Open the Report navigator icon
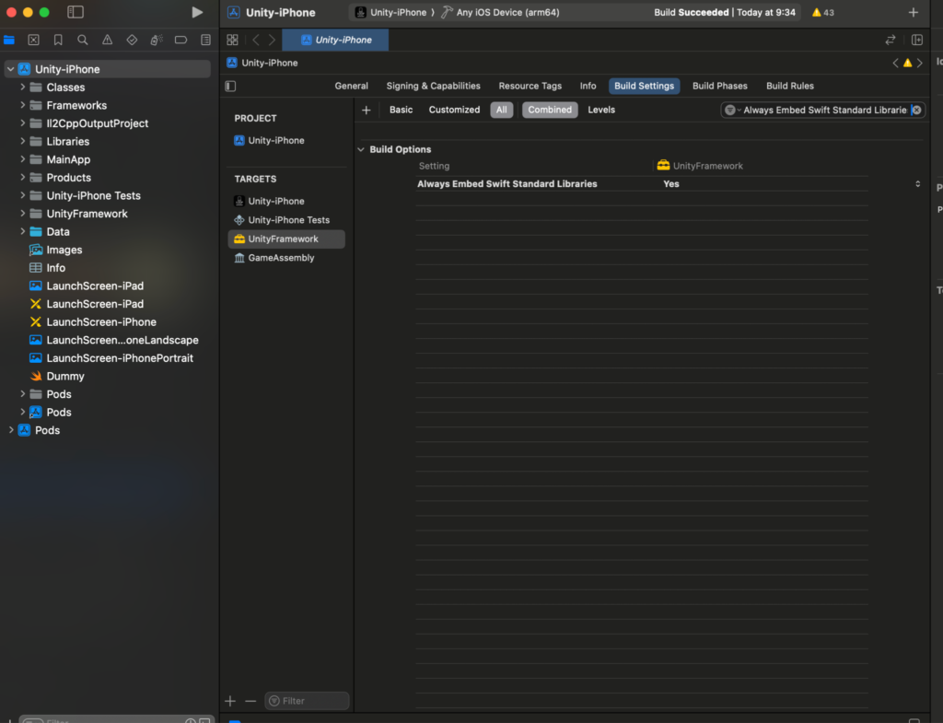This screenshot has width=943, height=723. pos(205,40)
